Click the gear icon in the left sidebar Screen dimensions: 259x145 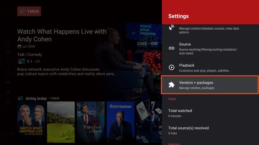coord(8,92)
